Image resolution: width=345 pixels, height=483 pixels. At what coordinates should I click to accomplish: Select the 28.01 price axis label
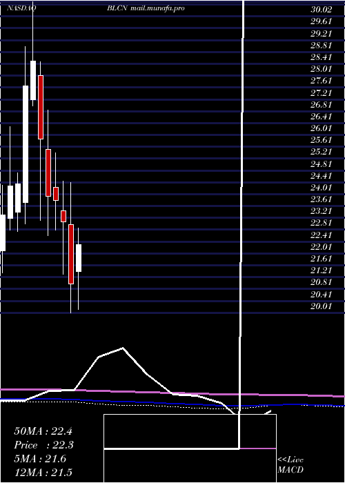(x=321, y=69)
